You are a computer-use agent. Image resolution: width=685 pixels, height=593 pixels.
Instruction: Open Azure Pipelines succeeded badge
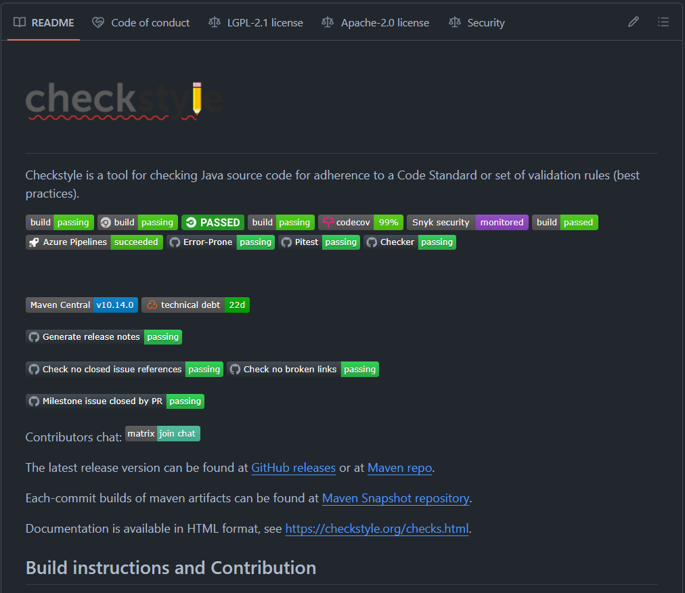pyautogui.click(x=94, y=242)
